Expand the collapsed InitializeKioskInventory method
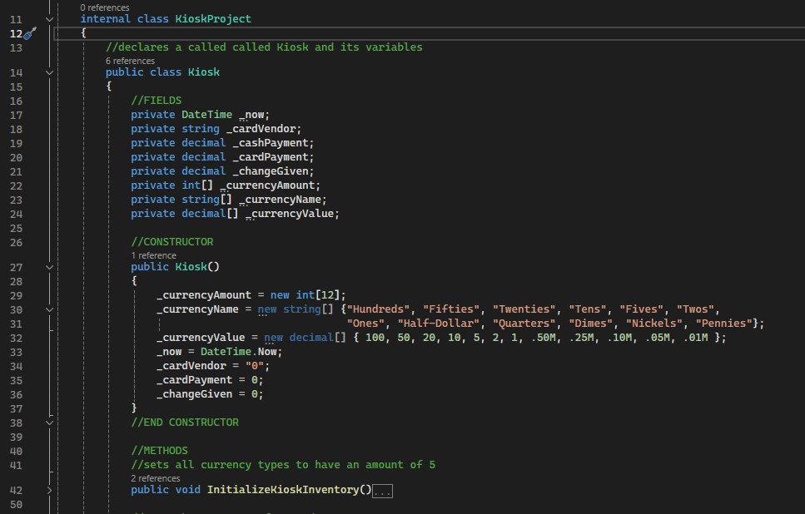Viewport: 805px width, 514px height. coord(50,490)
